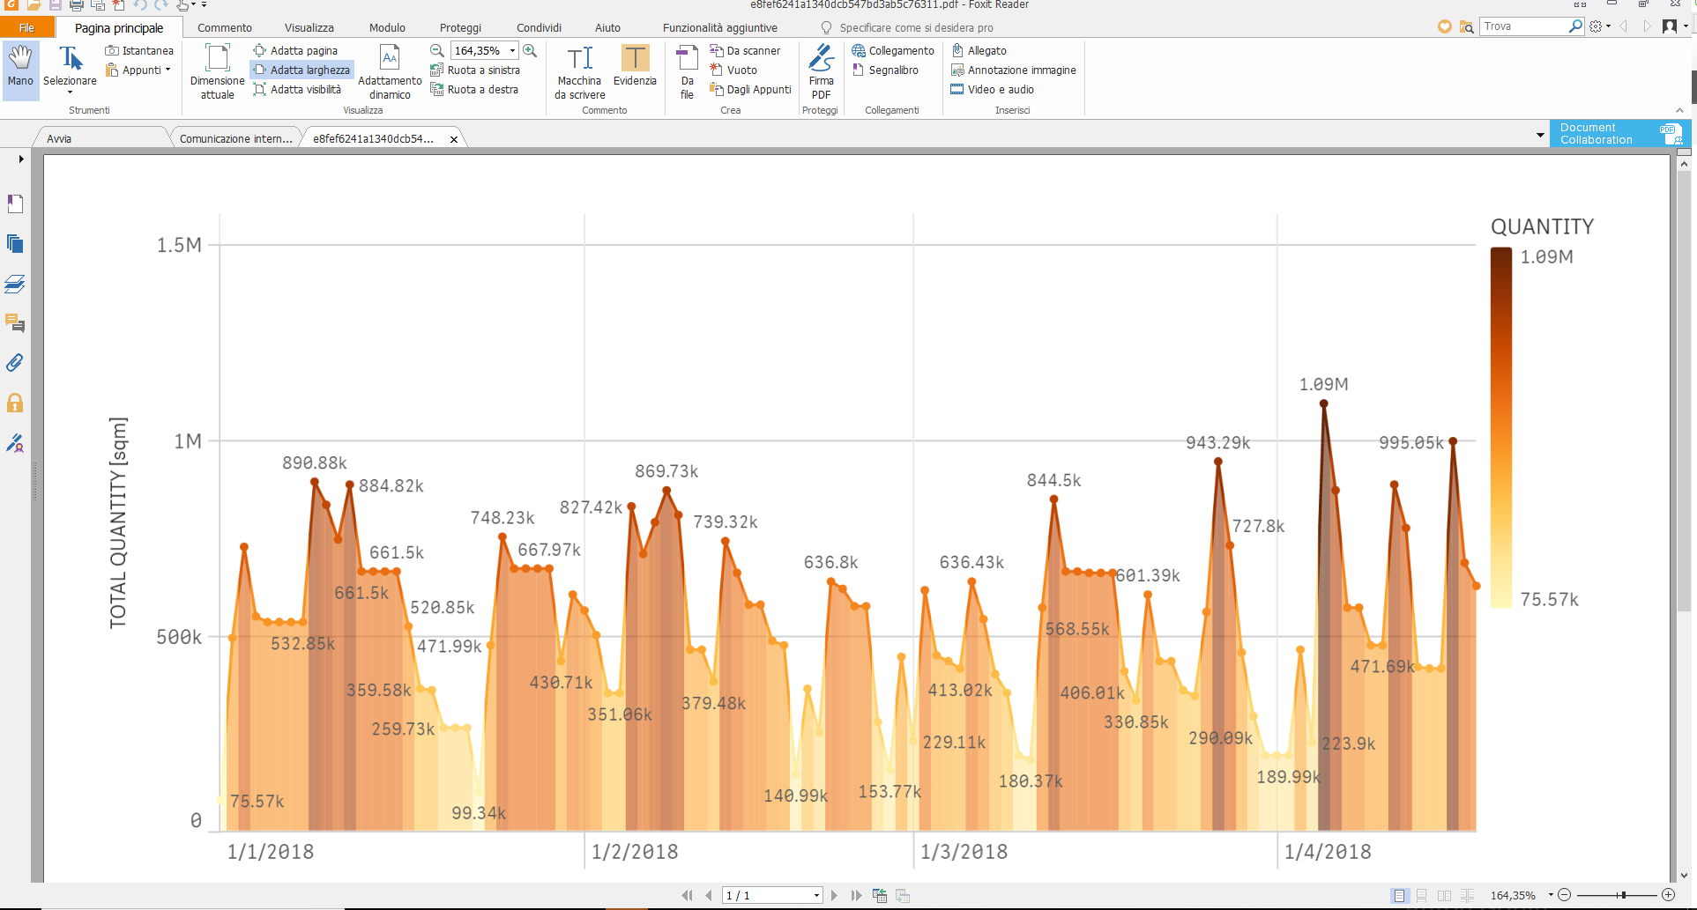This screenshot has width=1697, height=910.
Task: Create a Vuoto blank PDF
Action: tap(733, 70)
